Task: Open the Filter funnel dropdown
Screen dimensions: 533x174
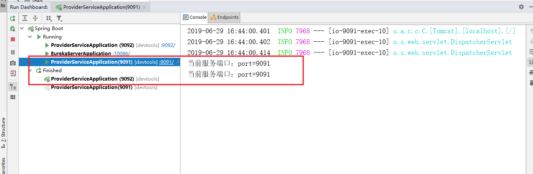Action: click(59, 18)
